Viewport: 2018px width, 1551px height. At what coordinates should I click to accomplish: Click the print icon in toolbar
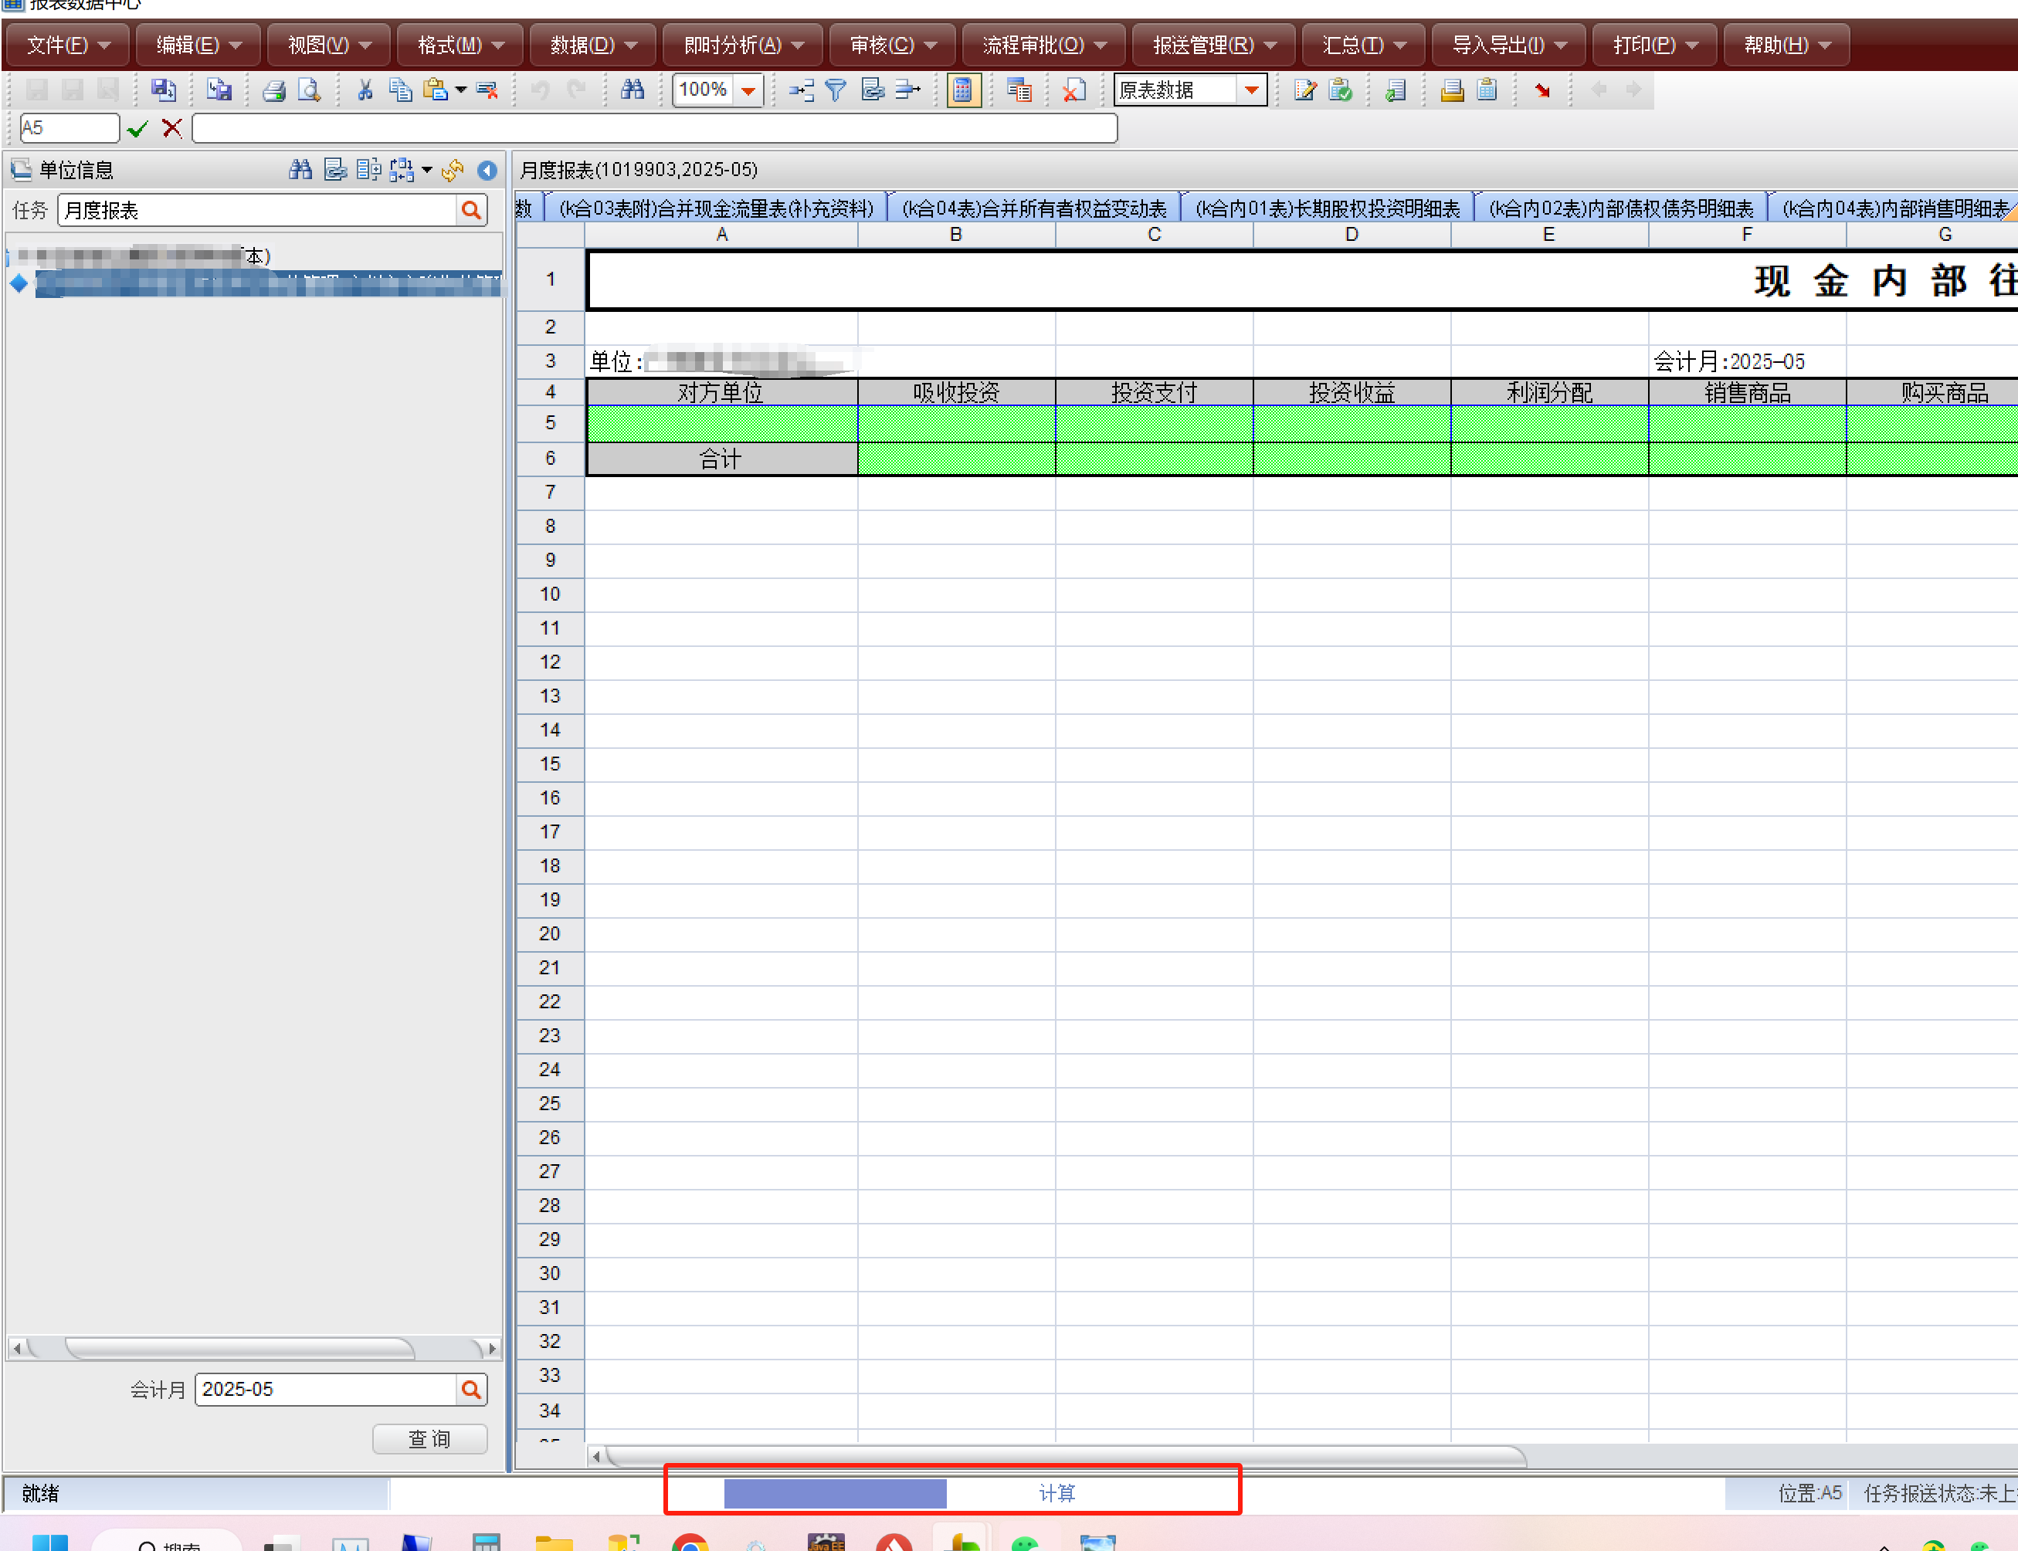[x=273, y=90]
